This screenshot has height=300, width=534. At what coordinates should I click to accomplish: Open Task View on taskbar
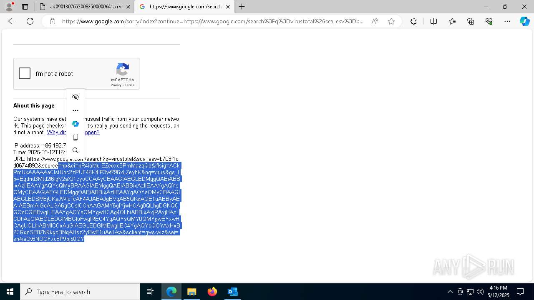click(x=150, y=292)
